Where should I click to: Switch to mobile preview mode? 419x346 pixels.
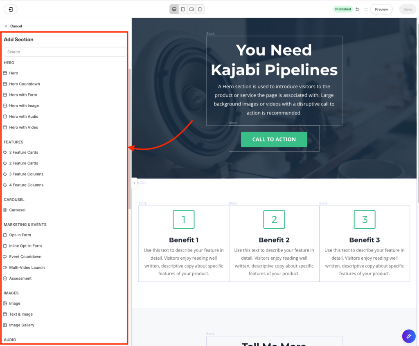pos(200,9)
